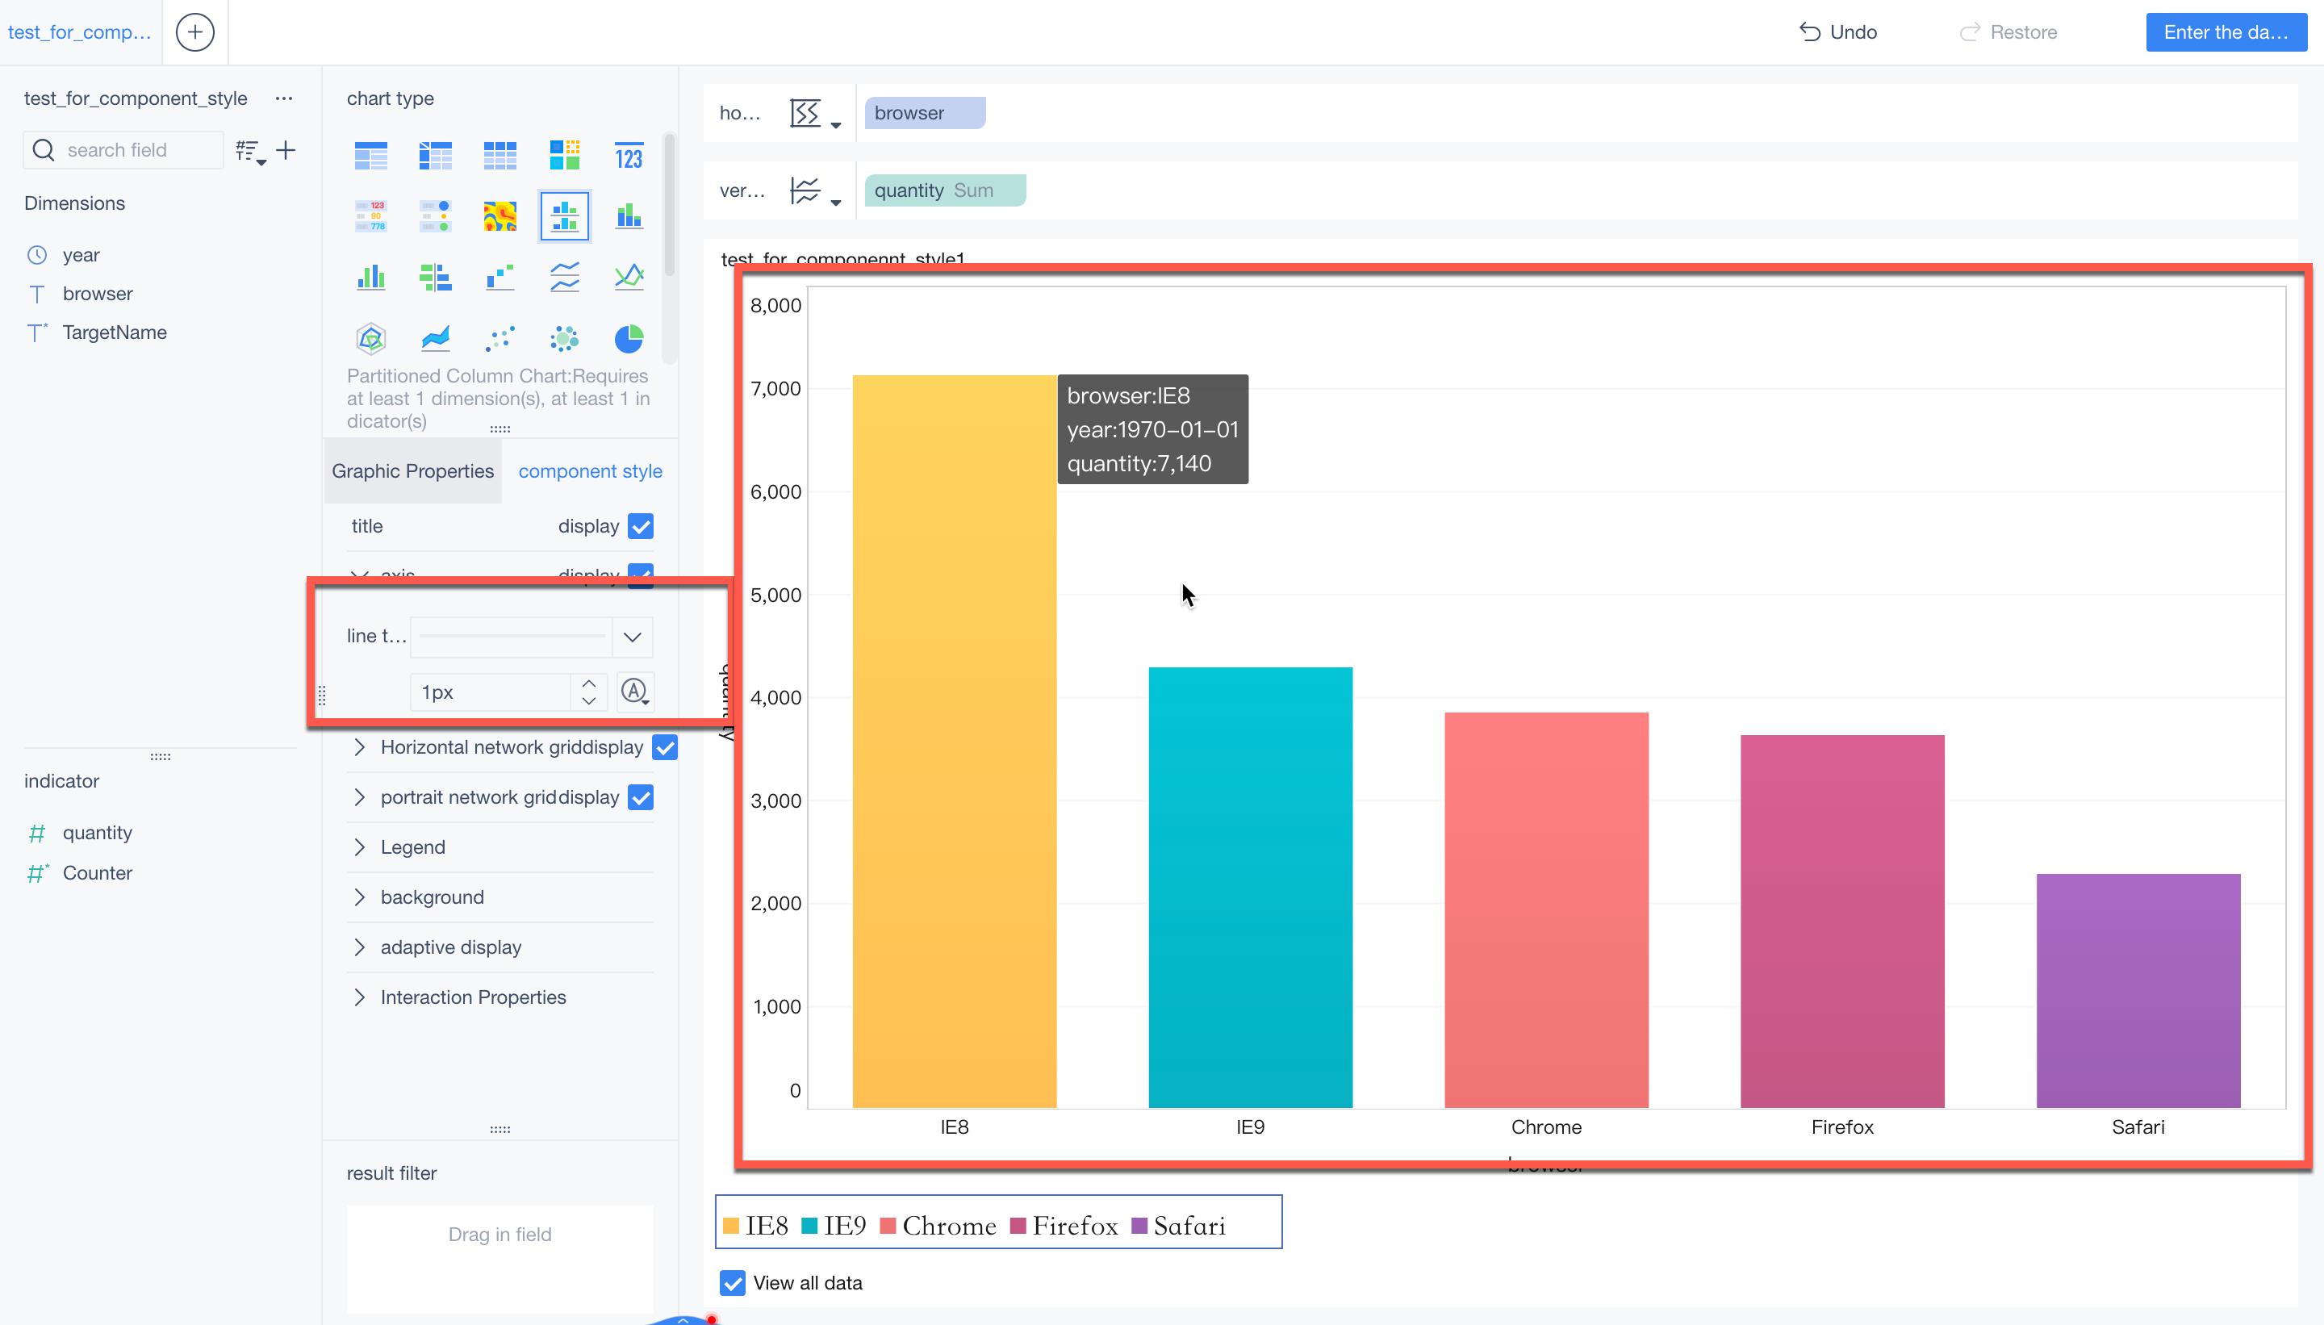Select the group table chart type

point(370,156)
